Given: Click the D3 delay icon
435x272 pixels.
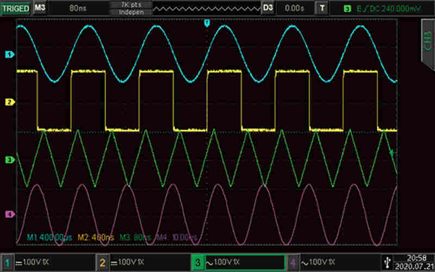Looking at the screenshot, I should (267, 8).
